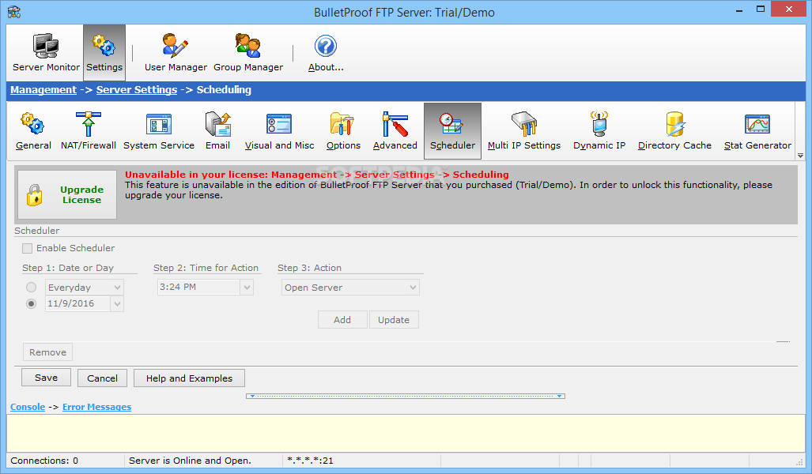This screenshot has height=474, width=812.
Task: Open the 11/9/2016 date picker dropdown
Action: pyautogui.click(x=118, y=303)
